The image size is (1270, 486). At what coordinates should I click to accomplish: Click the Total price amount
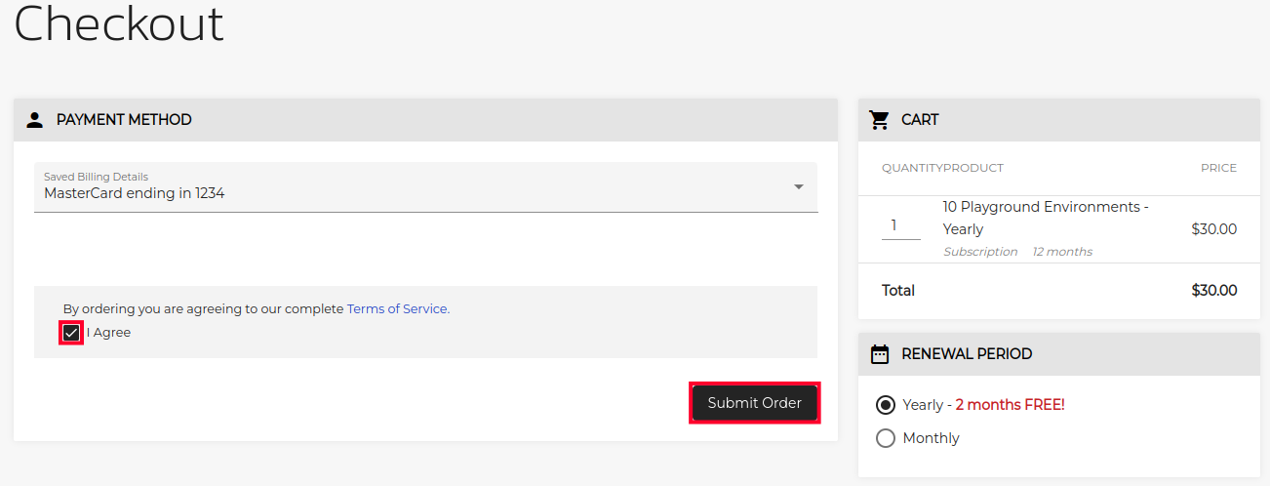tap(1213, 291)
